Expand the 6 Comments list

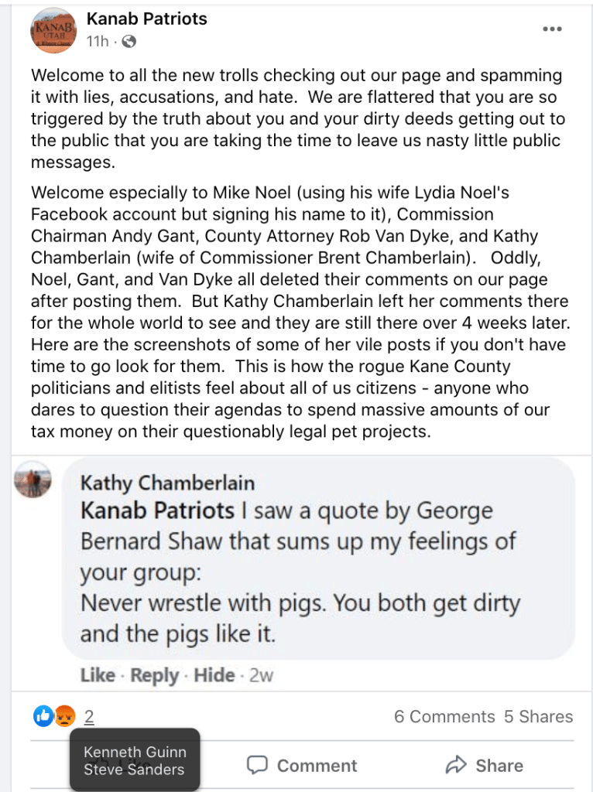coord(444,717)
